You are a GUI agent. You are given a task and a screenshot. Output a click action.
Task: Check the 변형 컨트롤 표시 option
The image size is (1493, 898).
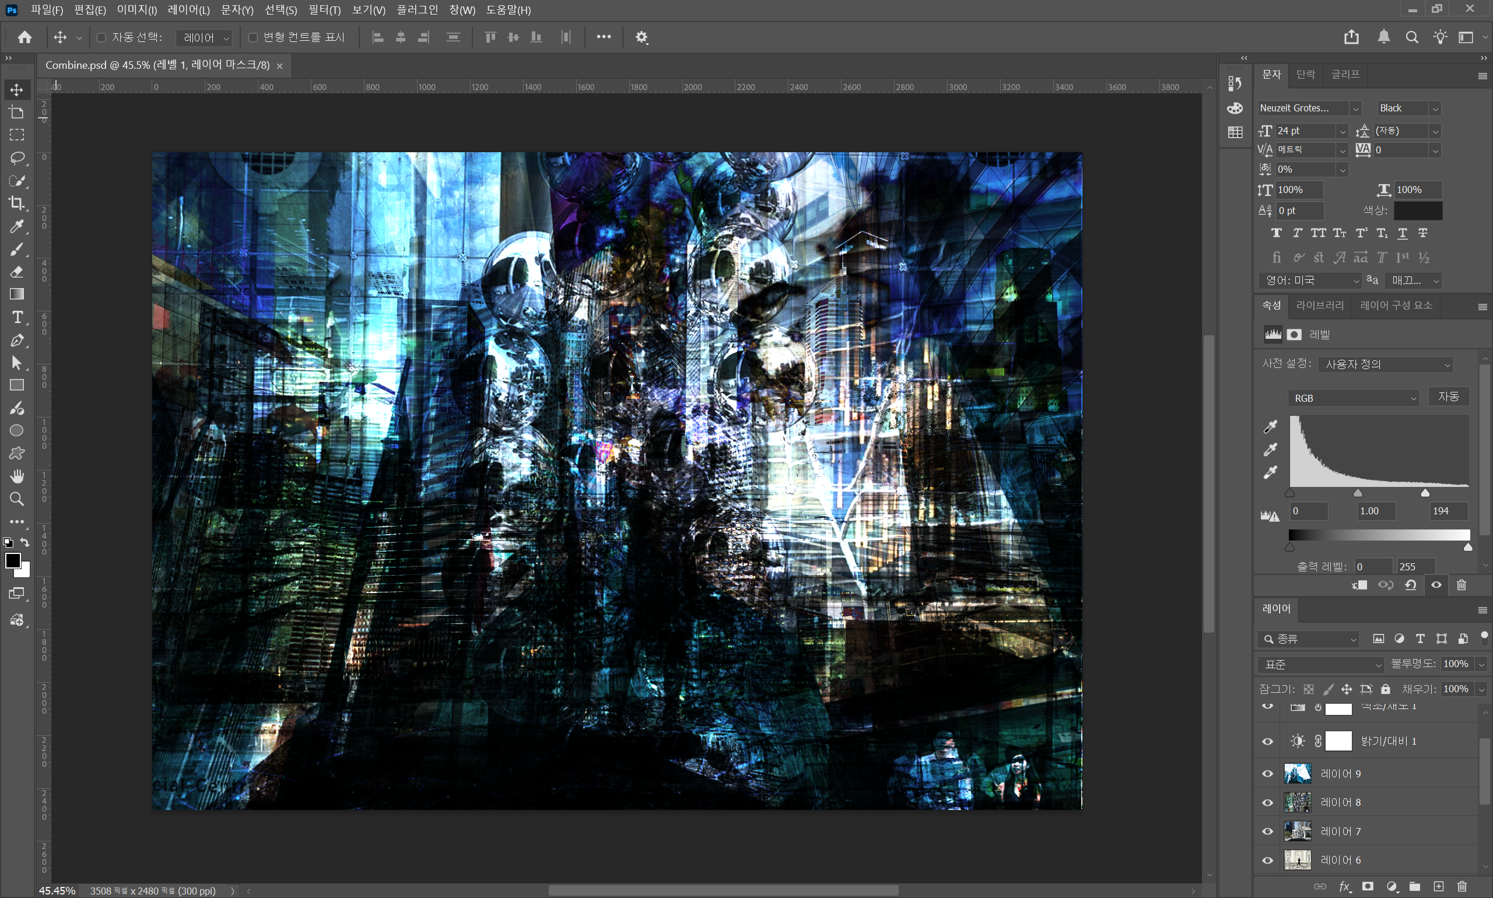click(253, 37)
